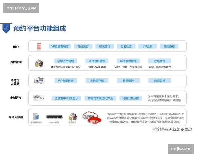Click the text VR图、位置、空间大小等
The width and height of the screenshot is (197, 157).
[128, 67]
